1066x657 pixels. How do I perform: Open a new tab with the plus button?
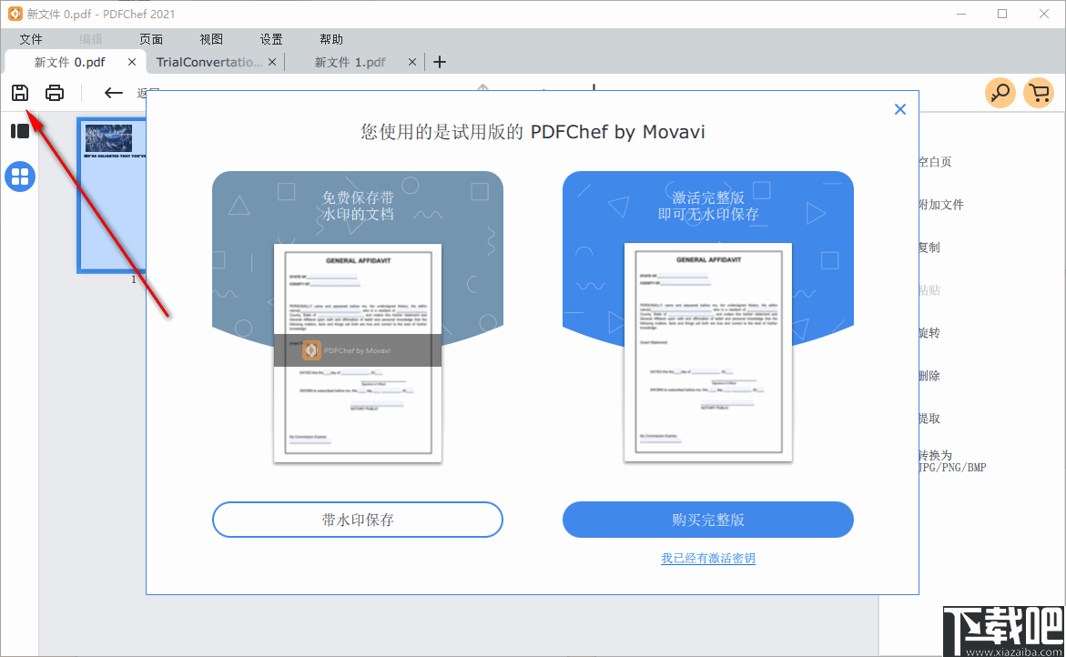440,62
